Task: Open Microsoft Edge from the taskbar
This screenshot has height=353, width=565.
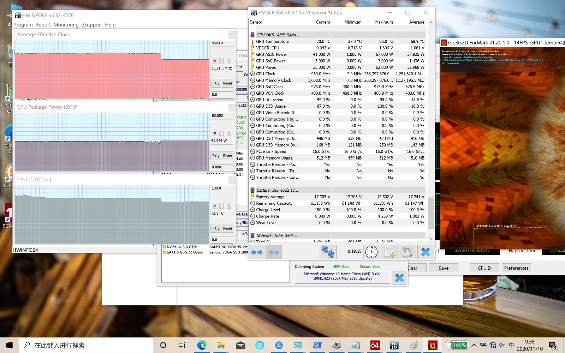Action: point(202,345)
